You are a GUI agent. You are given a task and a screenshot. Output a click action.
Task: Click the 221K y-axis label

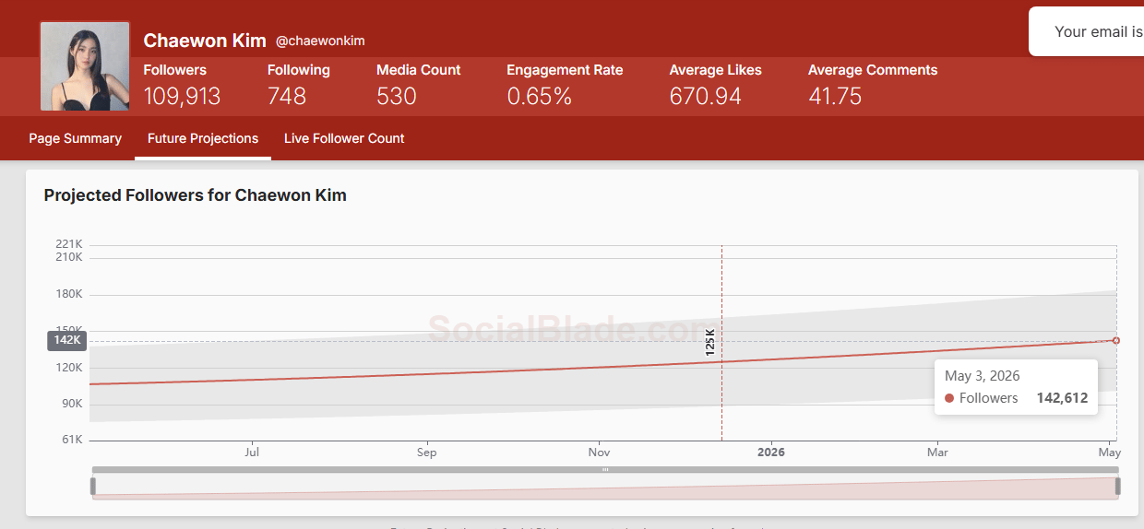click(69, 244)
